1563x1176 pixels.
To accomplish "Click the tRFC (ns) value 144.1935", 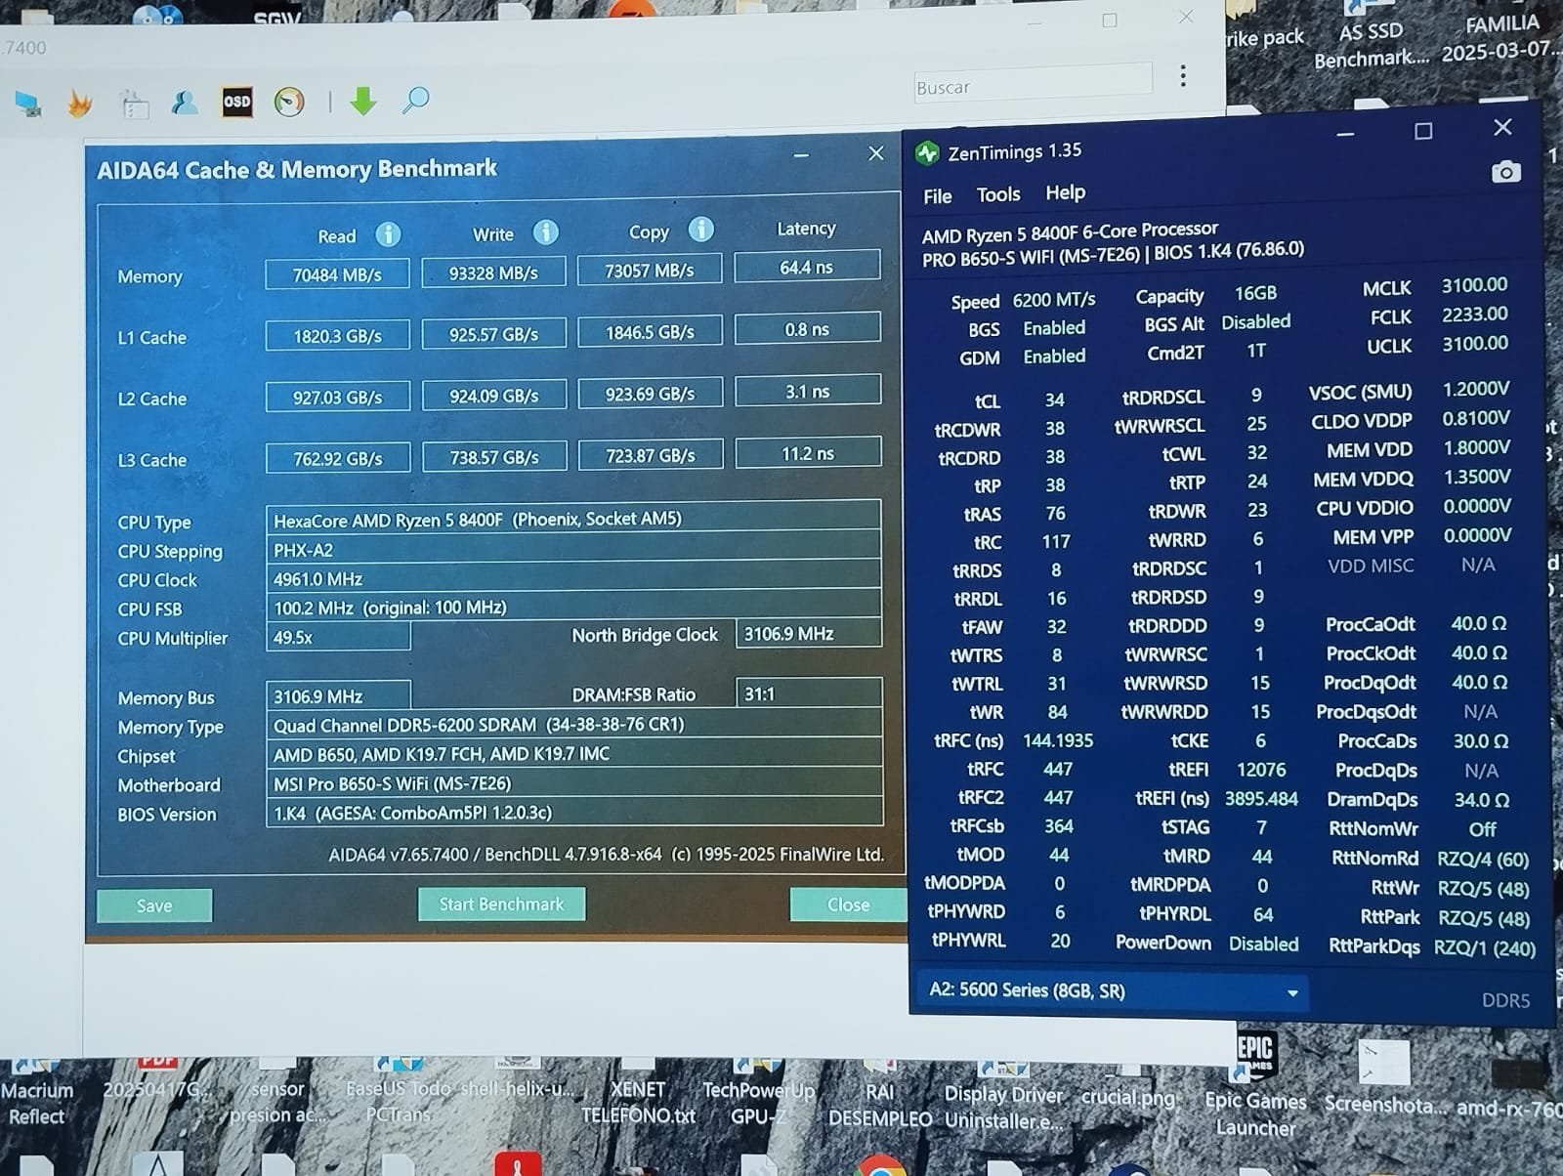I will 1057,740.
